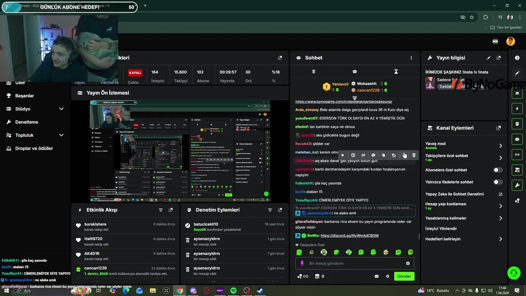Image resolution: width=526 pixels, height=296 pixels.
Task: Open Hesap yaşı kısıtlaması options
Action: [464, 206]
